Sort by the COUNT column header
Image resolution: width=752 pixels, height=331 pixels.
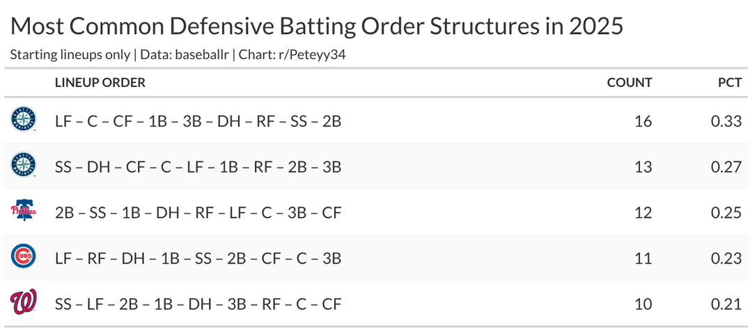point(629,83)
